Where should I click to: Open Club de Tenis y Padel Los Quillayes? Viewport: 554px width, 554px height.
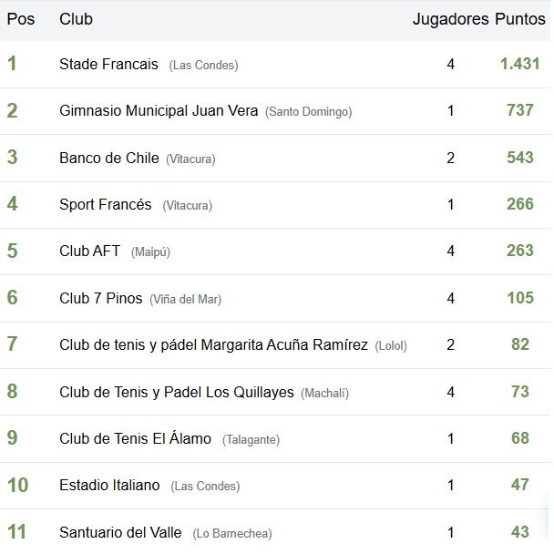point(176,392)
